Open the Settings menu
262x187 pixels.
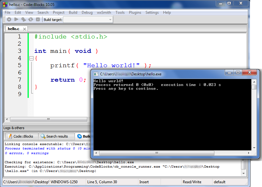tap(152, 13)
